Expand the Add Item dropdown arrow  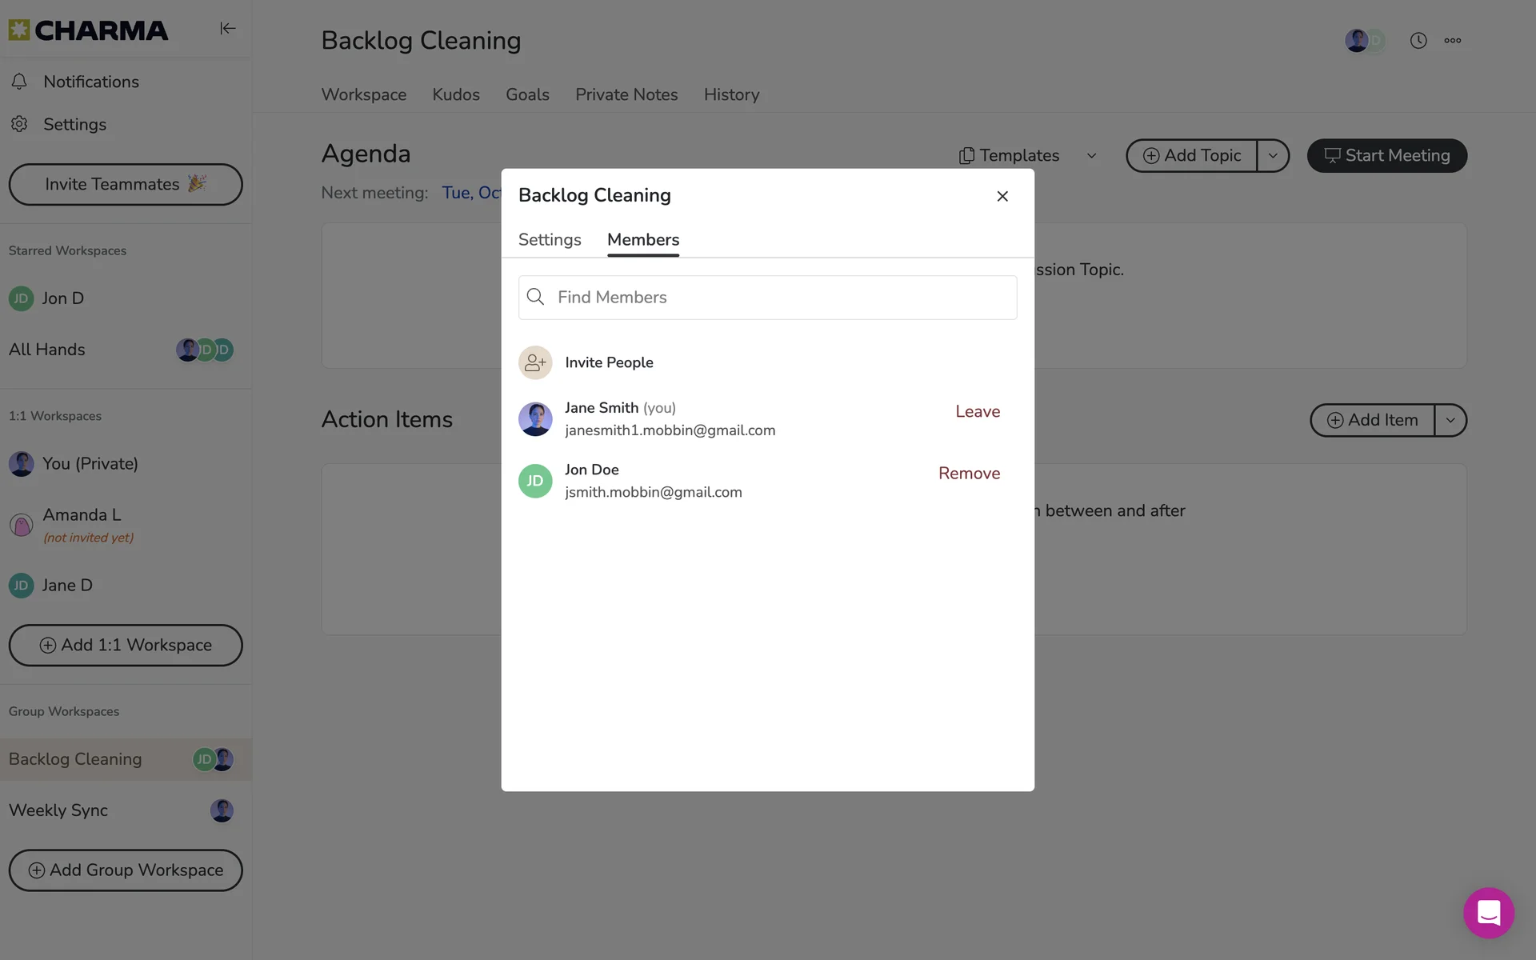point(1450,420)
